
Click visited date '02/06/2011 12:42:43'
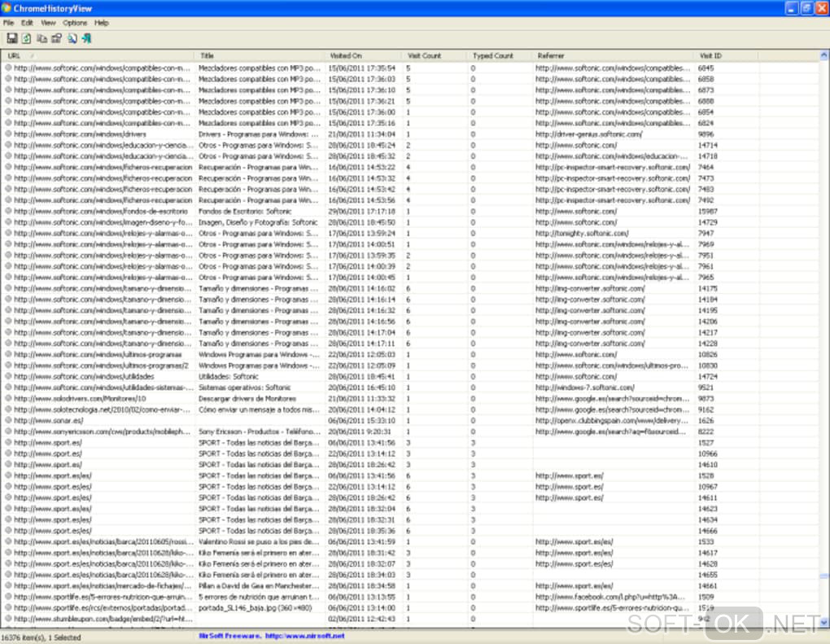click(x=361, y=619)
